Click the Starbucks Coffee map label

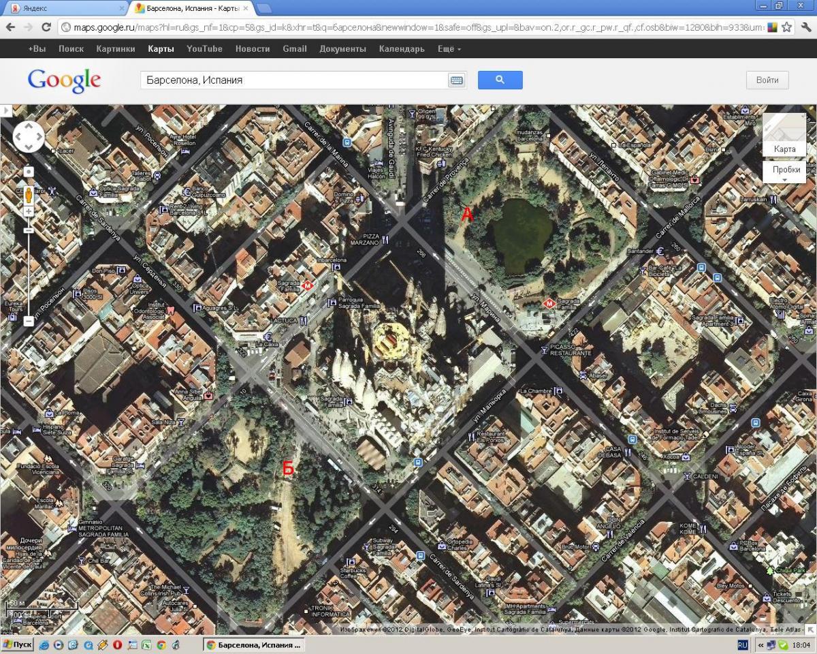click(x=353, y=574)
